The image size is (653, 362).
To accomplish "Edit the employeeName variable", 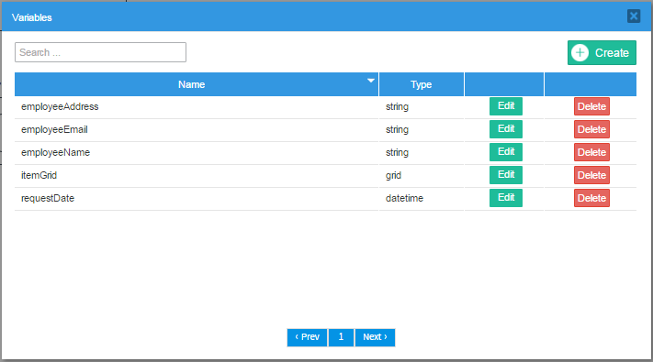I will pos(505,152).
